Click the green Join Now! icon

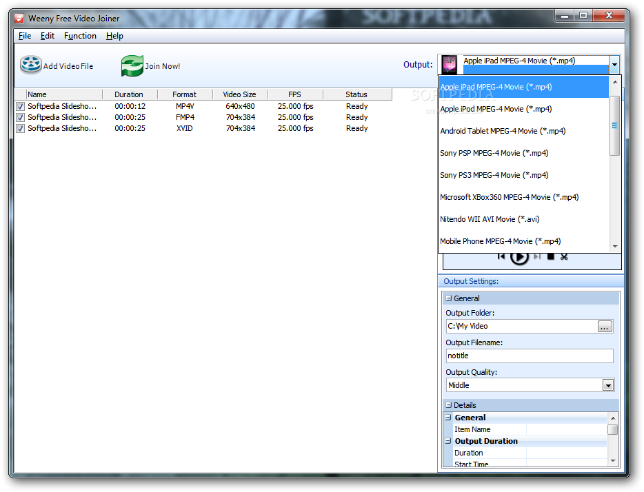tap(132, 65)
